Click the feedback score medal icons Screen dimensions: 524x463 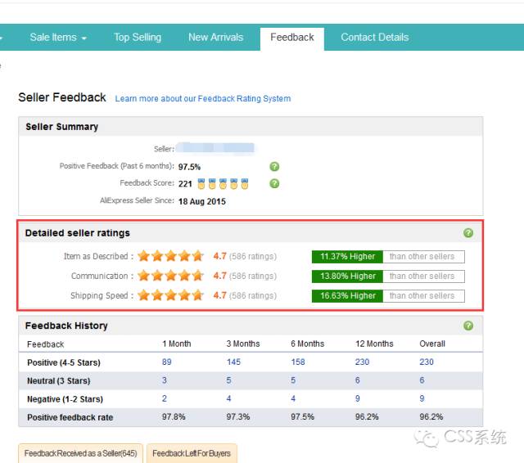click(223, 183)
